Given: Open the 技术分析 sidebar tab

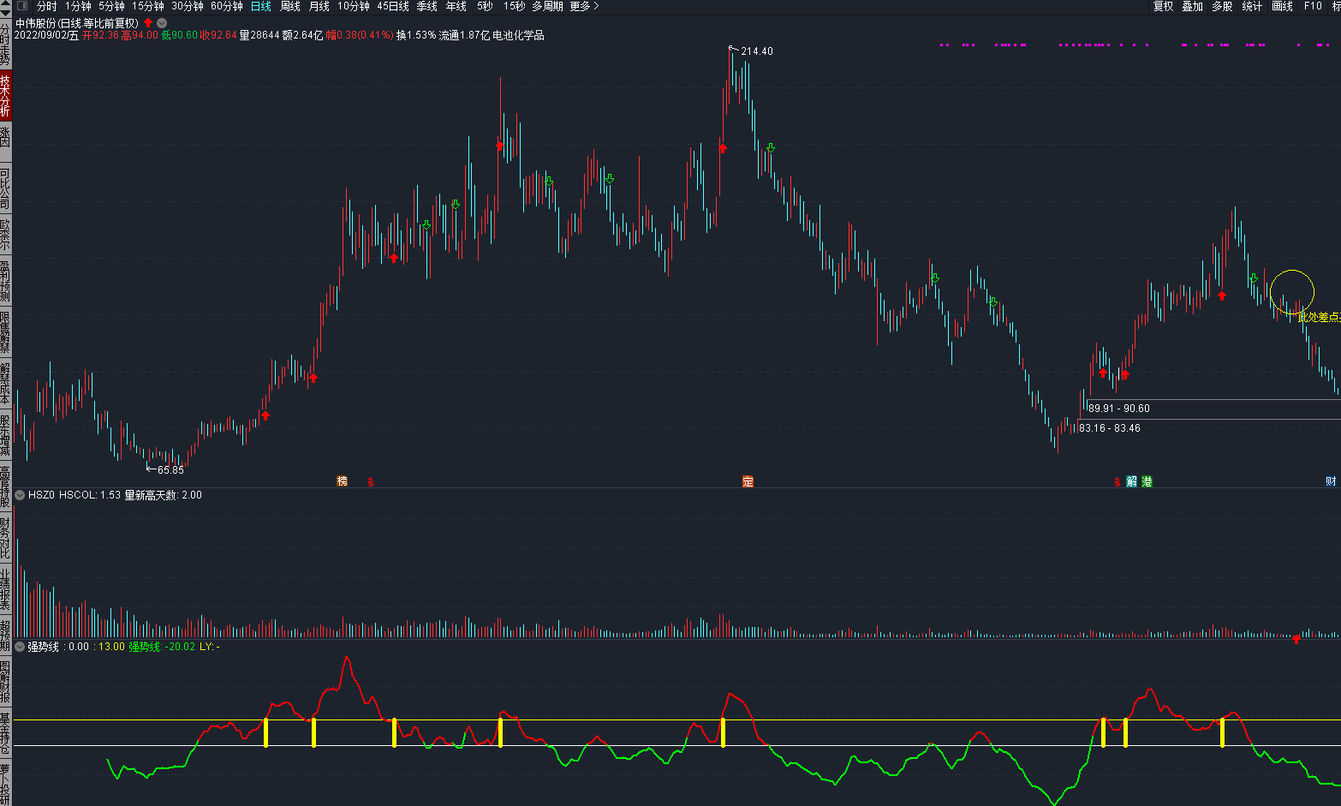Looking at the screenshot, I should pos(5,96).
